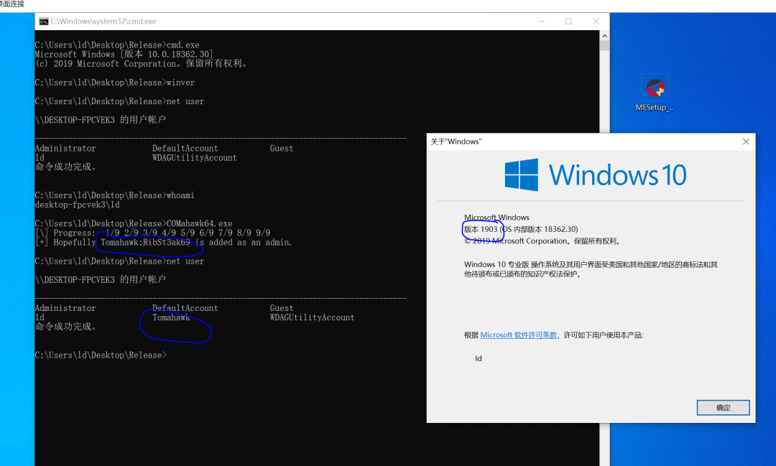Minimize the cmd.exe window
Viewport: 776px width, 466px height.
pos(541,22)
